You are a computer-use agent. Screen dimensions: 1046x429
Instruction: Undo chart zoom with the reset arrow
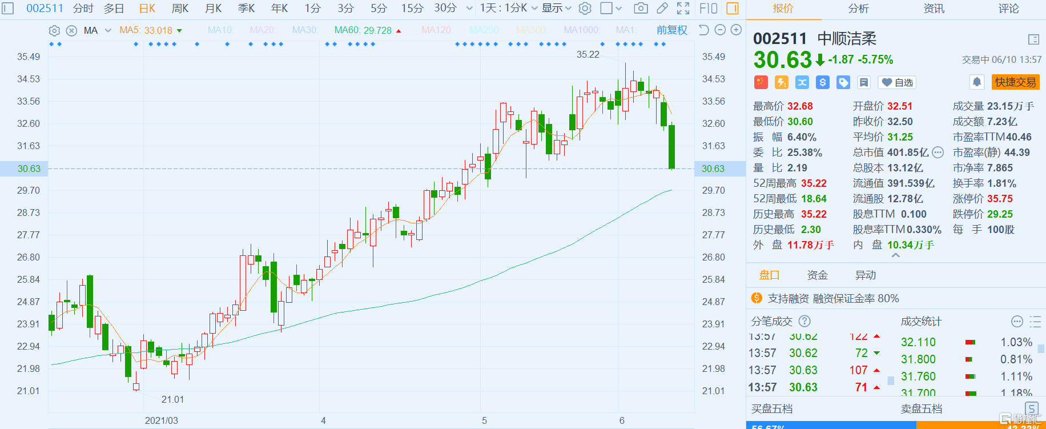pyautogui.click(x=703, y=30)
